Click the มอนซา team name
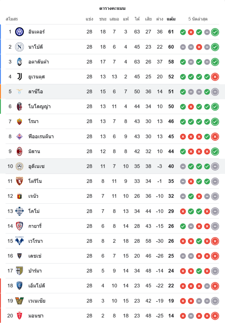This screenshot has height=327, width=225. point(36,316)
